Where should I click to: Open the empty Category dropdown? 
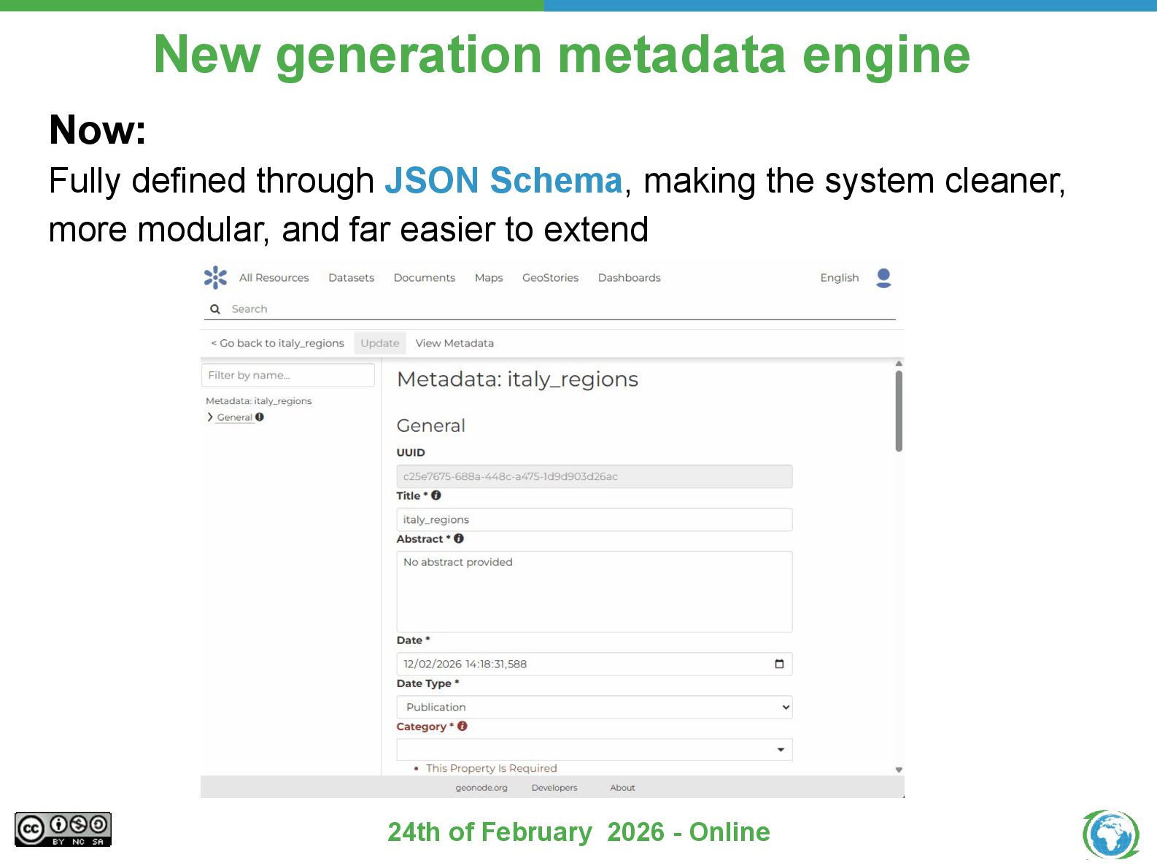(594, 750)
